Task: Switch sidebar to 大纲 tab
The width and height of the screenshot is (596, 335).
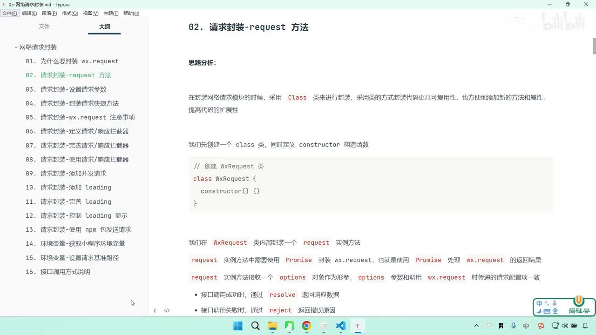Action: [x=104, y=27]
